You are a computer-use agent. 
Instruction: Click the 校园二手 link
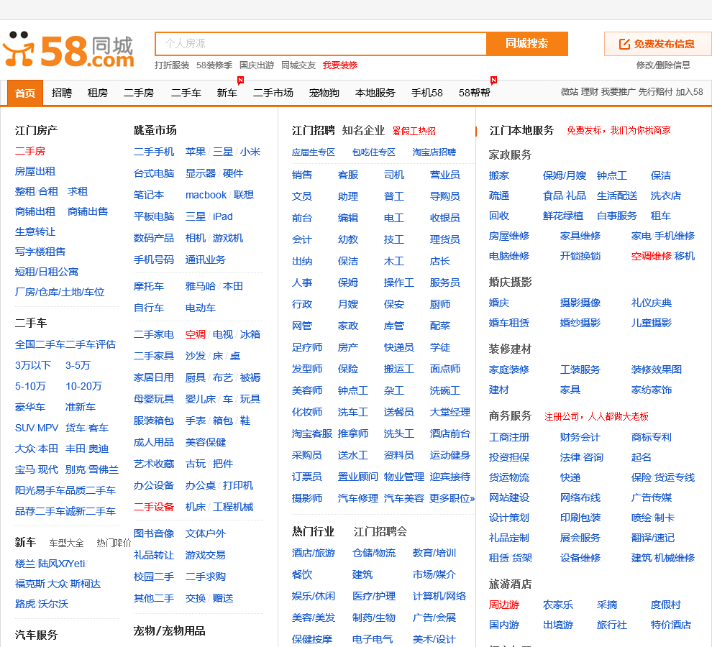(153, 577)
